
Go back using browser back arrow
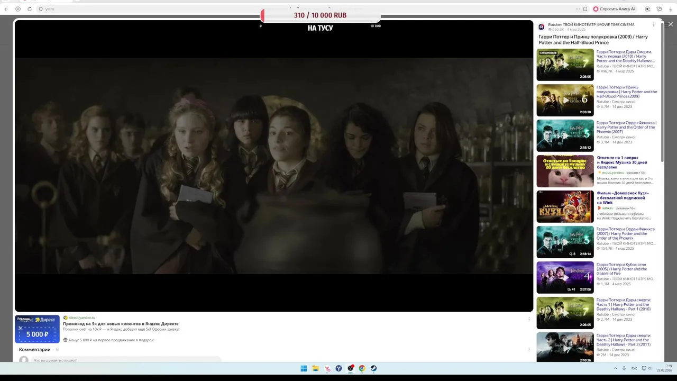pos(6,9)
